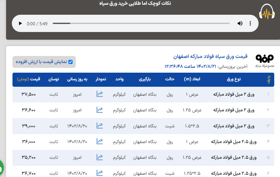Seek within the audio progress bar
Image resolution: width=280 pixels, height=177 pixels.
pos(141,23)
